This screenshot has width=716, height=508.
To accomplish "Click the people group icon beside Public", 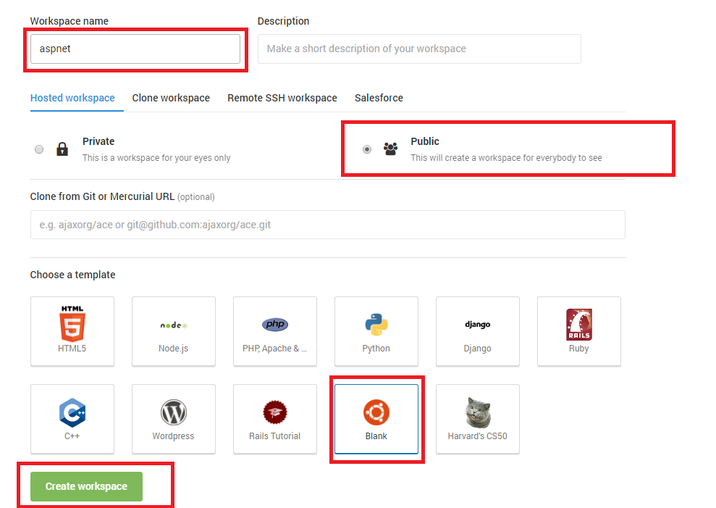I will point(390,149).
